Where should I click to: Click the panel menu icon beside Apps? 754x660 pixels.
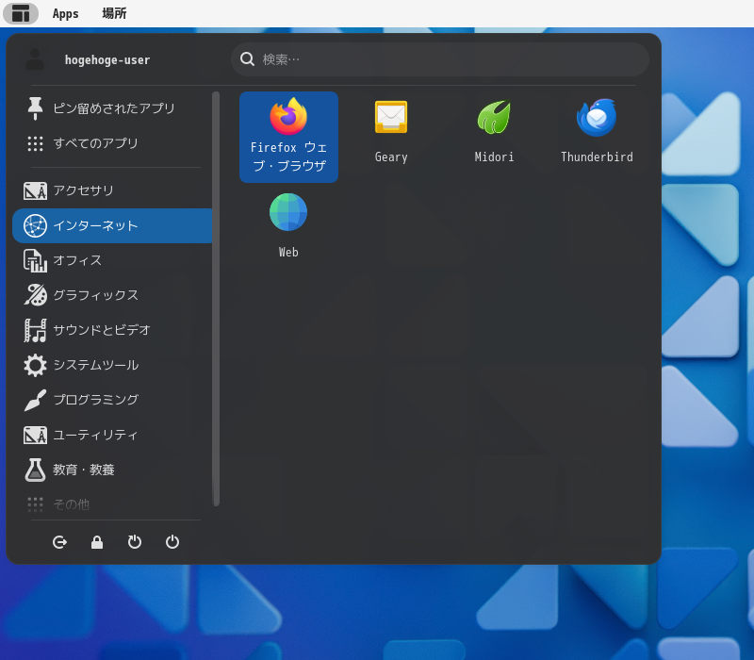pos(21,13)
